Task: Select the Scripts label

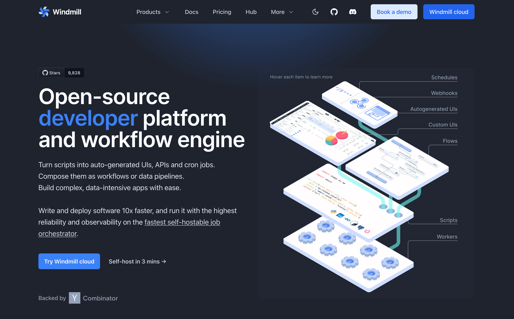Action: click(448, 220)
